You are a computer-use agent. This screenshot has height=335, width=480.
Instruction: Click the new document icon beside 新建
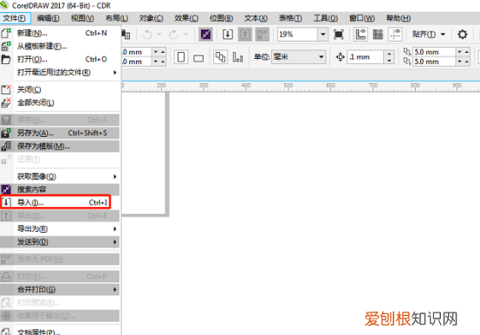point(6,33)
